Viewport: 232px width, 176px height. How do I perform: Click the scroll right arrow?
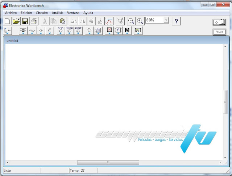pyautogui.click(x=220, y=162)
